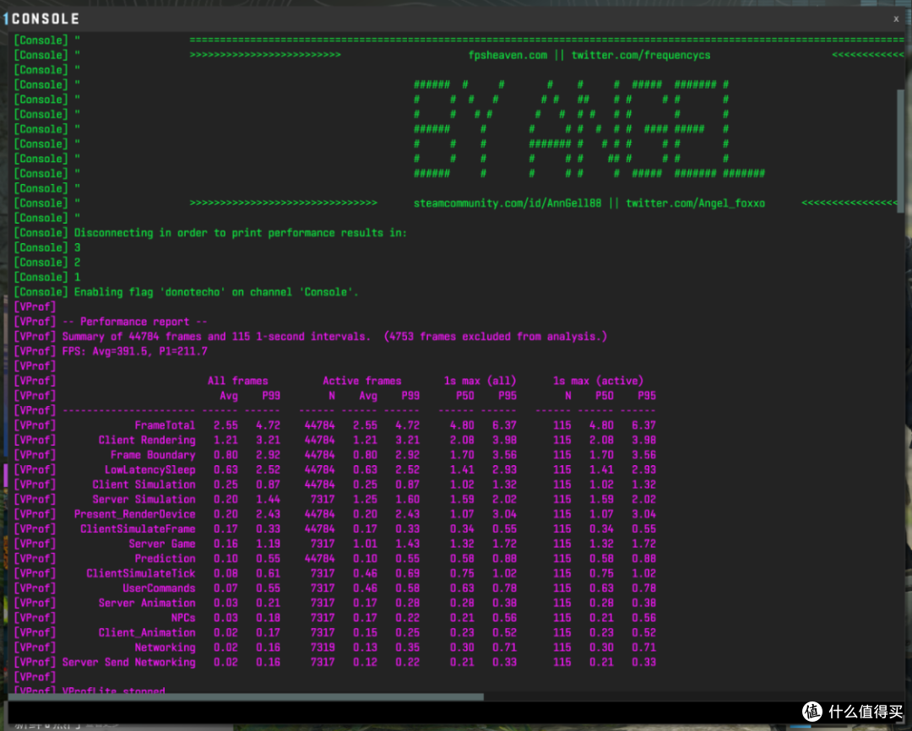Click the Server Animation row label

147,603
